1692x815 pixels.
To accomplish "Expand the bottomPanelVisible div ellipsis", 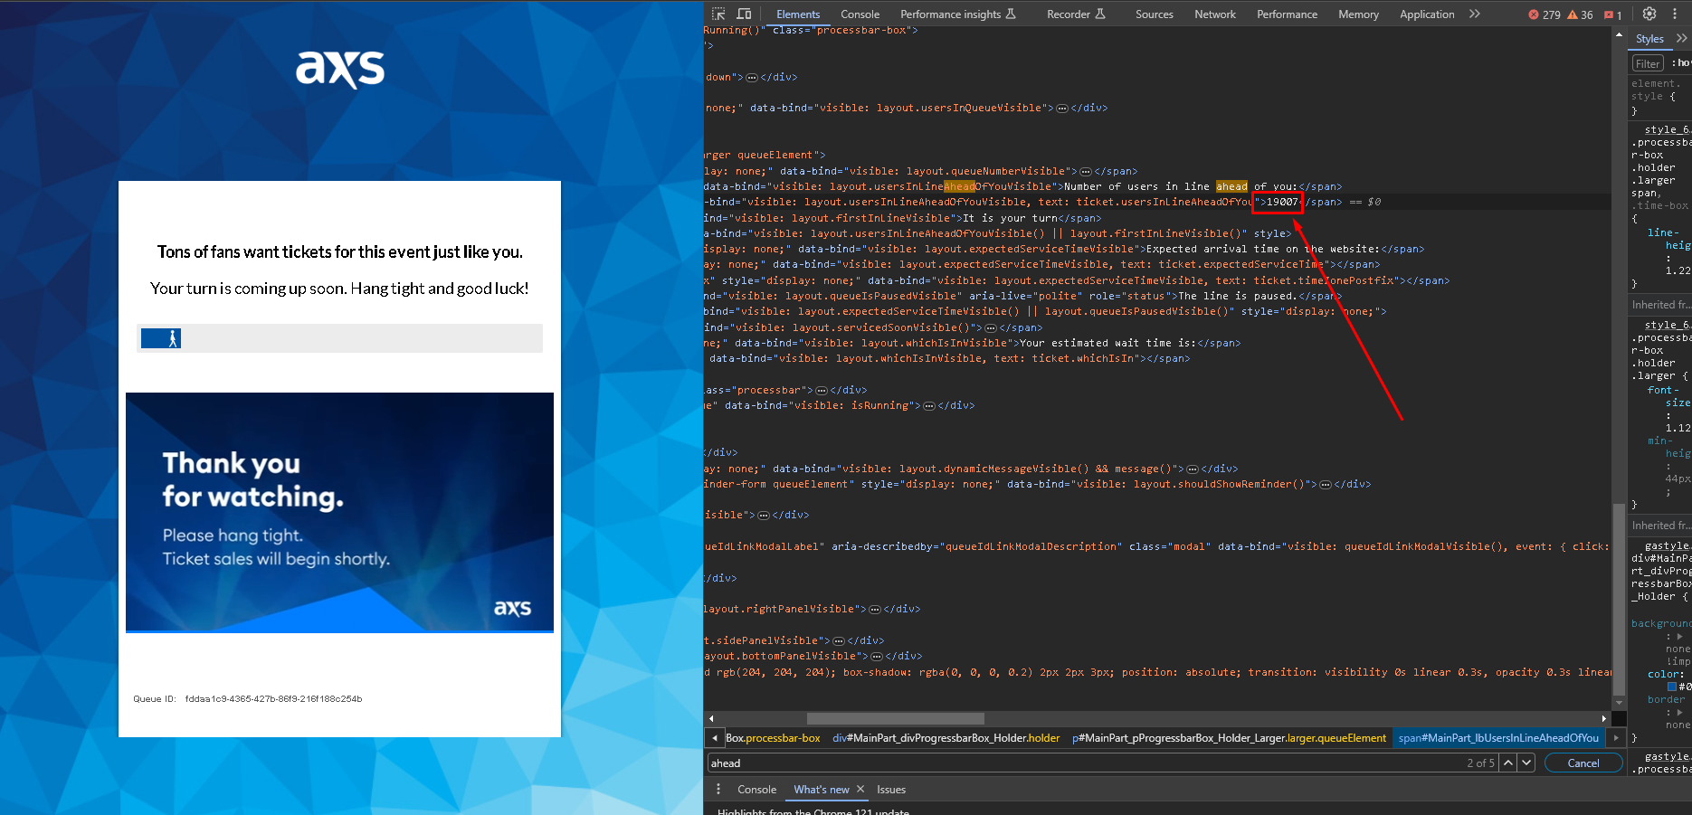I will click(x=876, y=657).
